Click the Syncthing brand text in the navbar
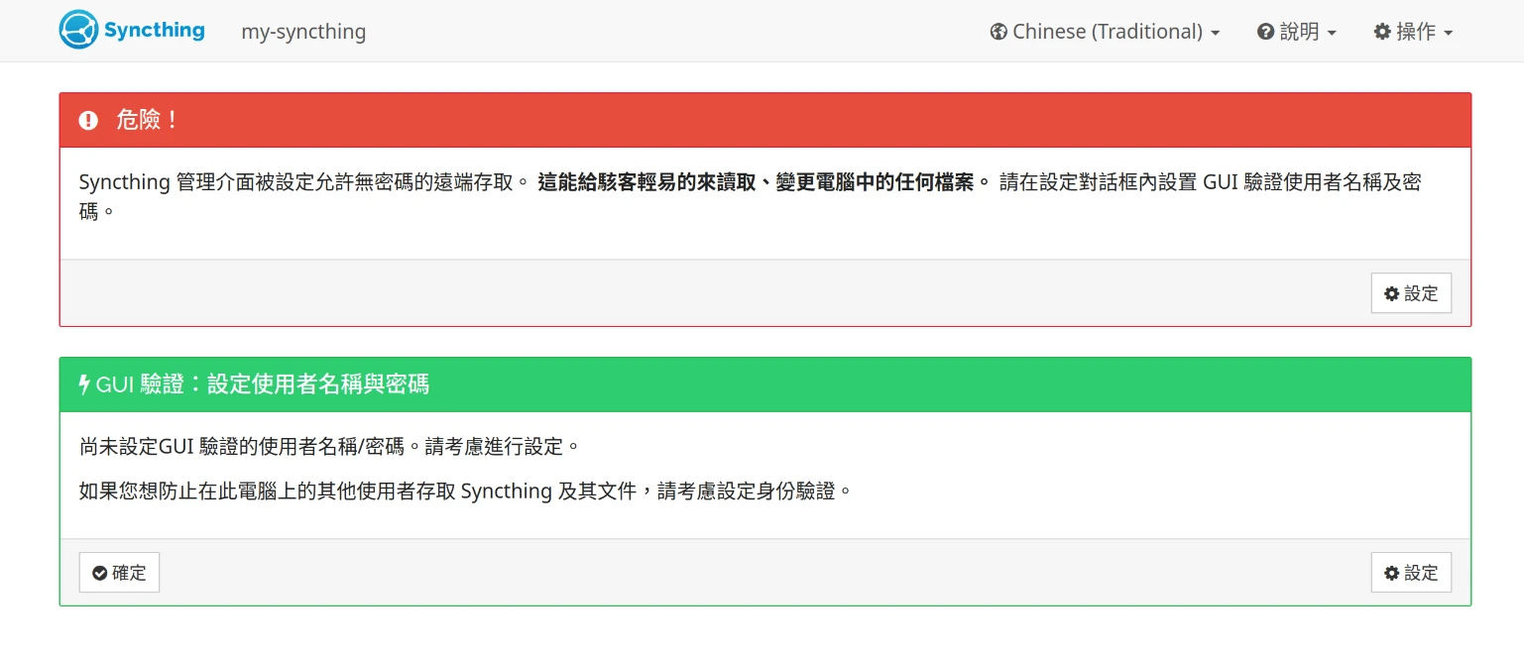1524x655 pixels. pos(155,30)
